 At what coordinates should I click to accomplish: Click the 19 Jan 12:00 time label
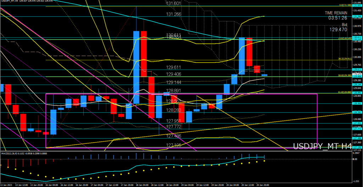point(202,185)
